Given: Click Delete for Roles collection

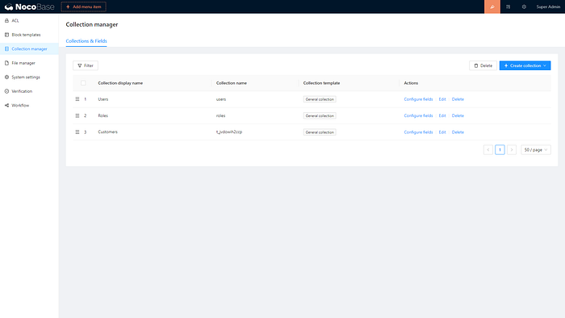Looking at the screenshot, I should (458, 115).
